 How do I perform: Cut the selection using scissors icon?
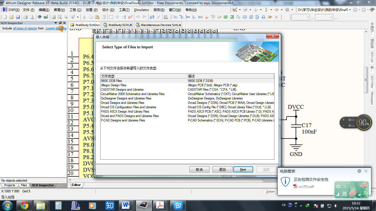[84, 17]
